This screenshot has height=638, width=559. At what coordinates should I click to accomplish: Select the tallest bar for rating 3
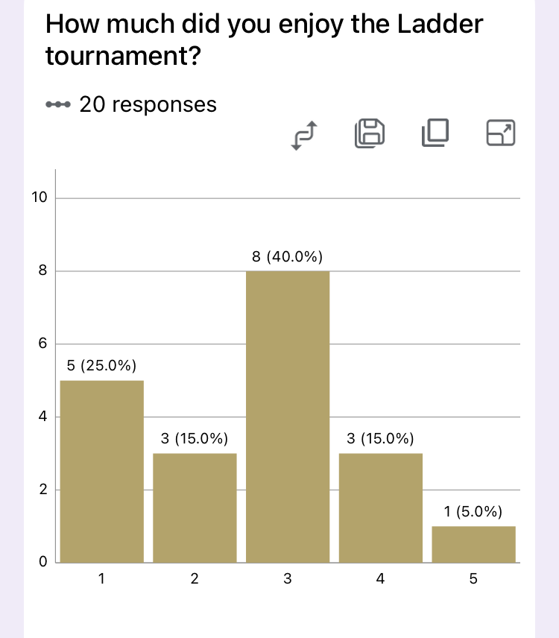point(288,417)
